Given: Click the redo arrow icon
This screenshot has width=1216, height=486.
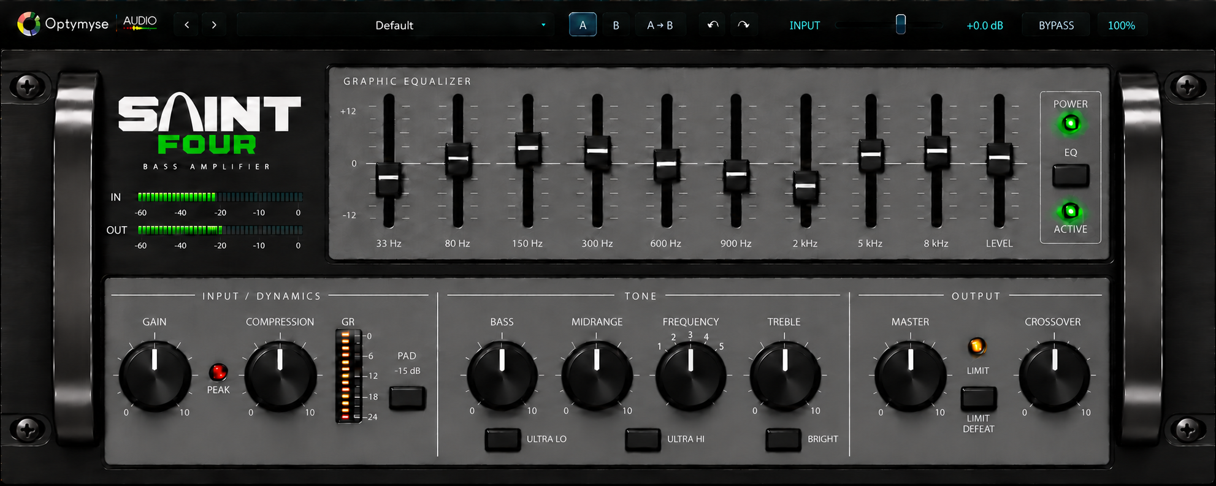Looking at the screenshot, I should pos(743,25).
